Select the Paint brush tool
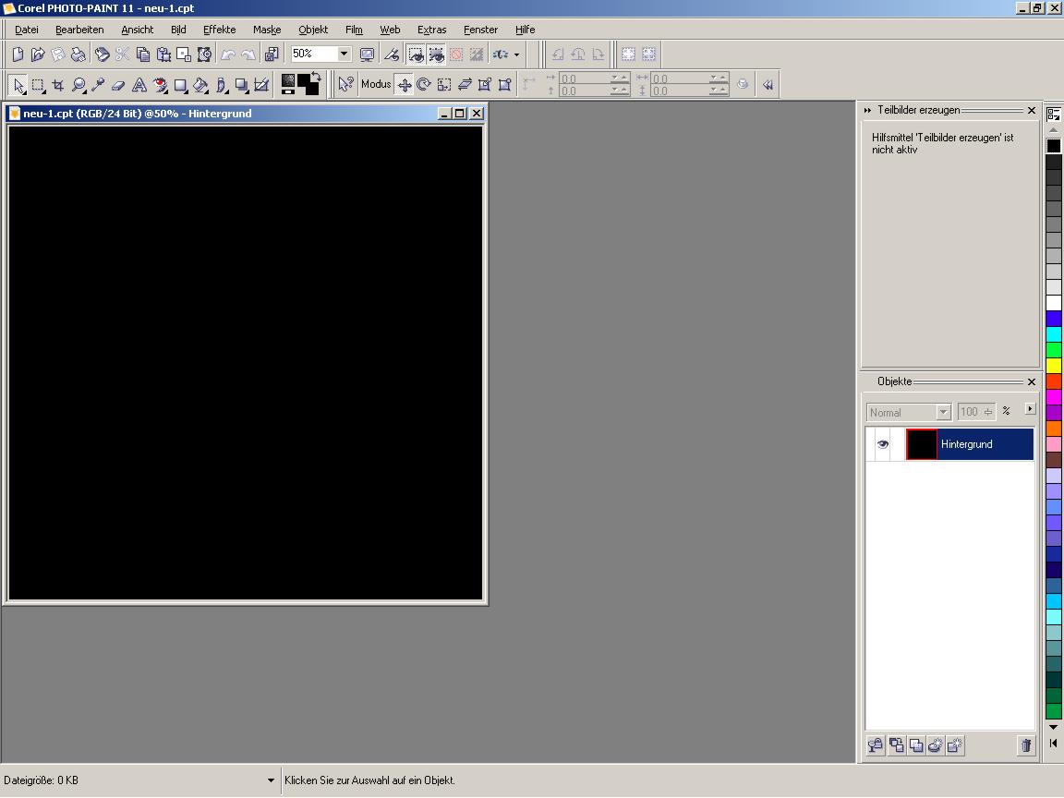 222,85
